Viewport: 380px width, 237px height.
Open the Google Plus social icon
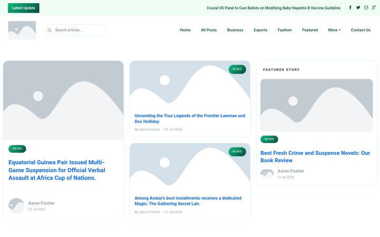(x=374, y=7)
